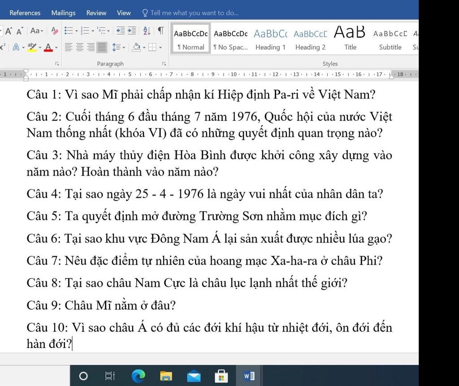Viewport: 459px width, 386px height.
Task: Apply the Subtitle style
Action: tap(390, 39)
